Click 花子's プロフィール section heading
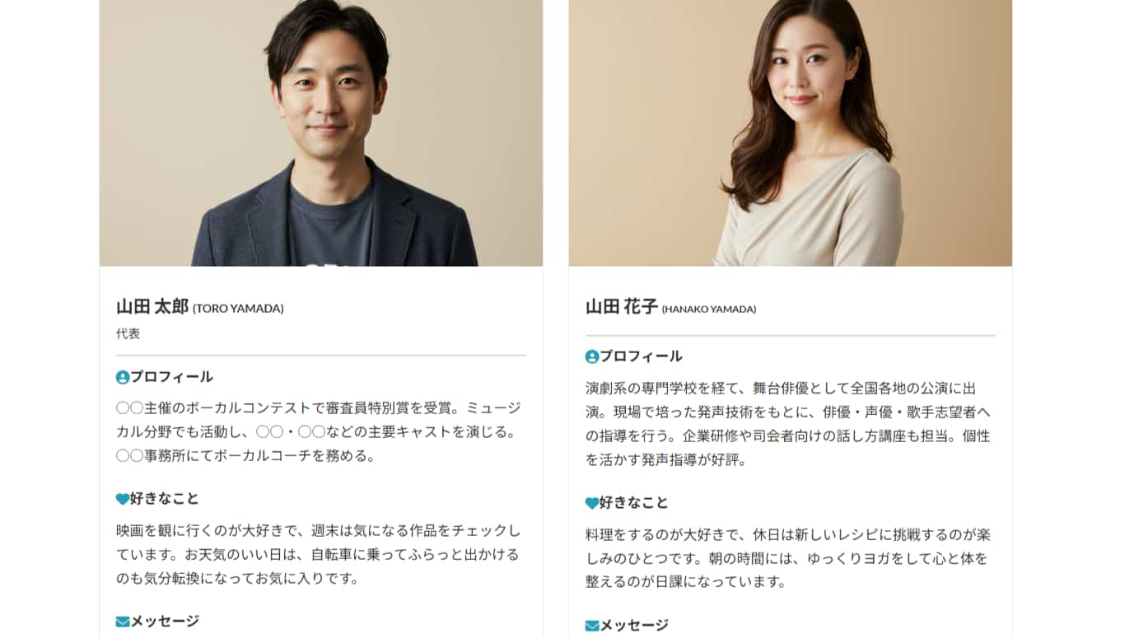The width and height of the screenshot is (1134, 638). tap(641, 356)
